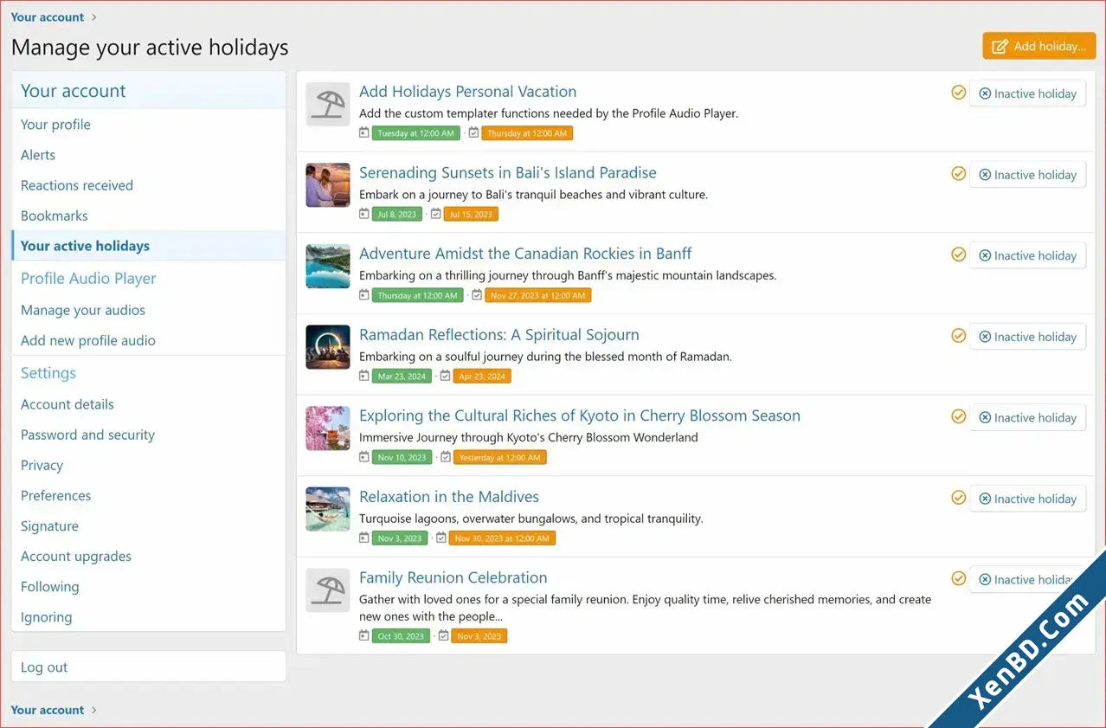Click start calendar icon beside Tuesday at 12:00 AM

(364, 132)
